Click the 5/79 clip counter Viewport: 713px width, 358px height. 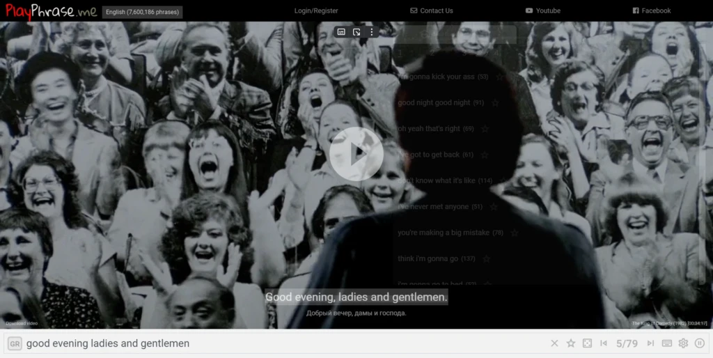tap(627, 343)
